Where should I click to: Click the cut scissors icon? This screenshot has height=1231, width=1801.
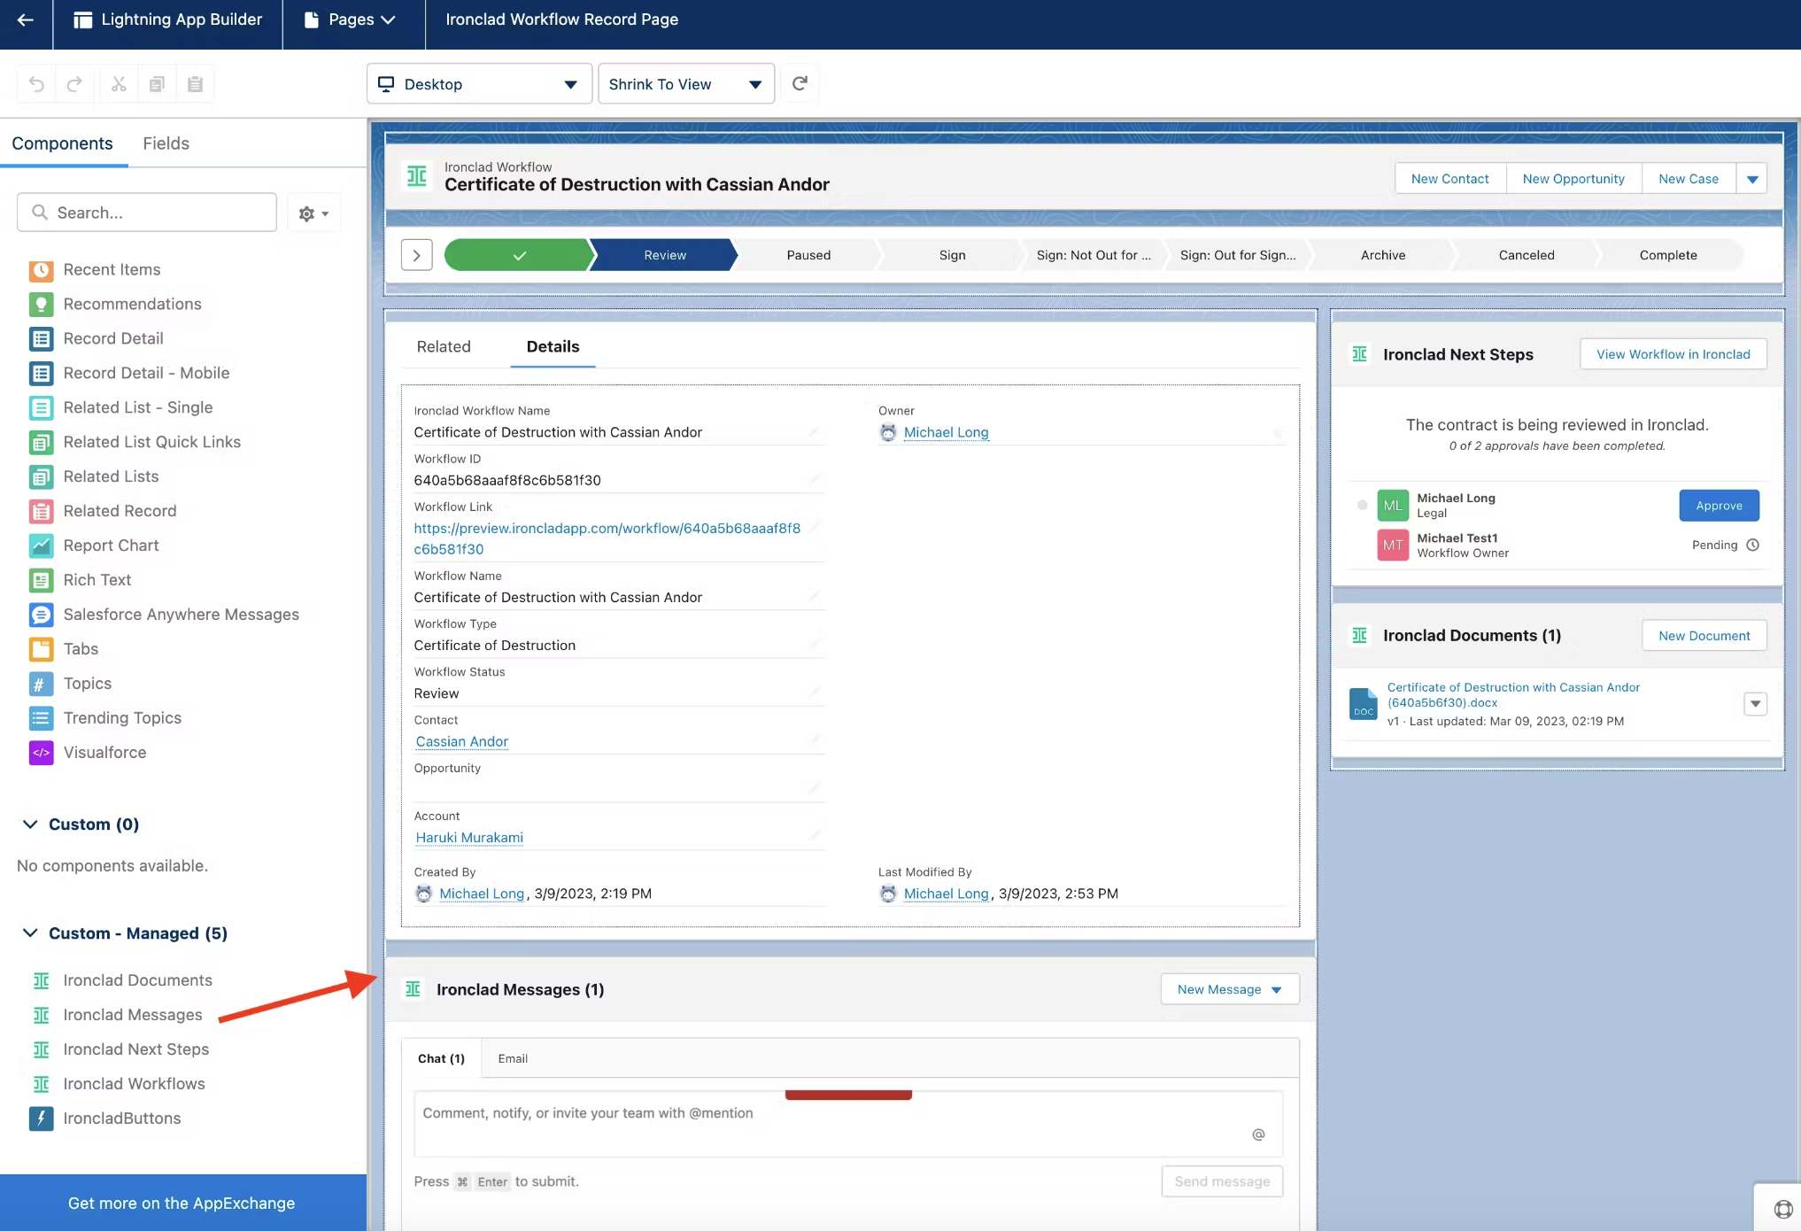click(x=119, y=84)
